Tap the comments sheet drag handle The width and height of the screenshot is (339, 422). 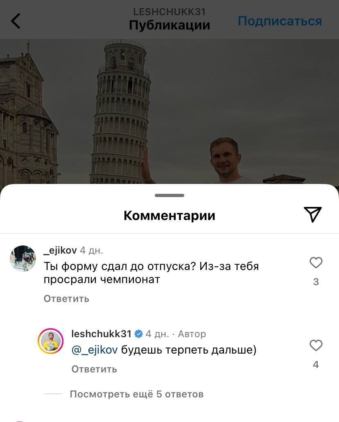pyautogui.click(x=169, y=195)
